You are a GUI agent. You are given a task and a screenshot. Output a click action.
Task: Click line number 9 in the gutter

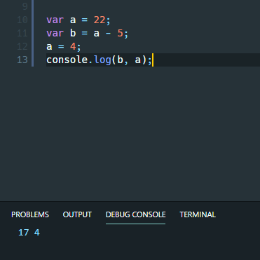point(25,6)
